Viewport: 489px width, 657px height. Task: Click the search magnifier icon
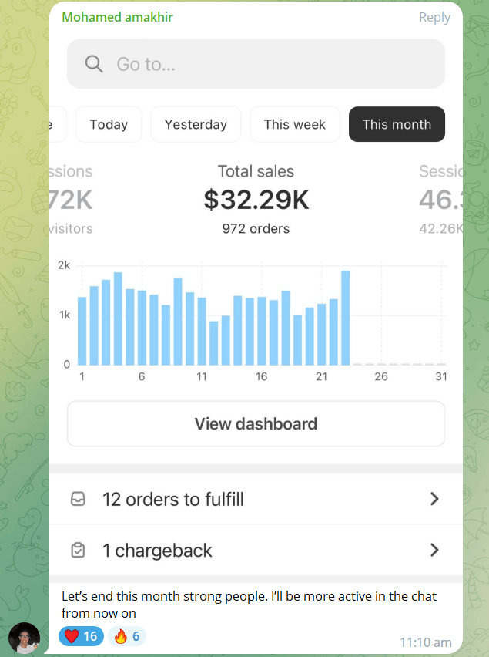click(94, 64)
